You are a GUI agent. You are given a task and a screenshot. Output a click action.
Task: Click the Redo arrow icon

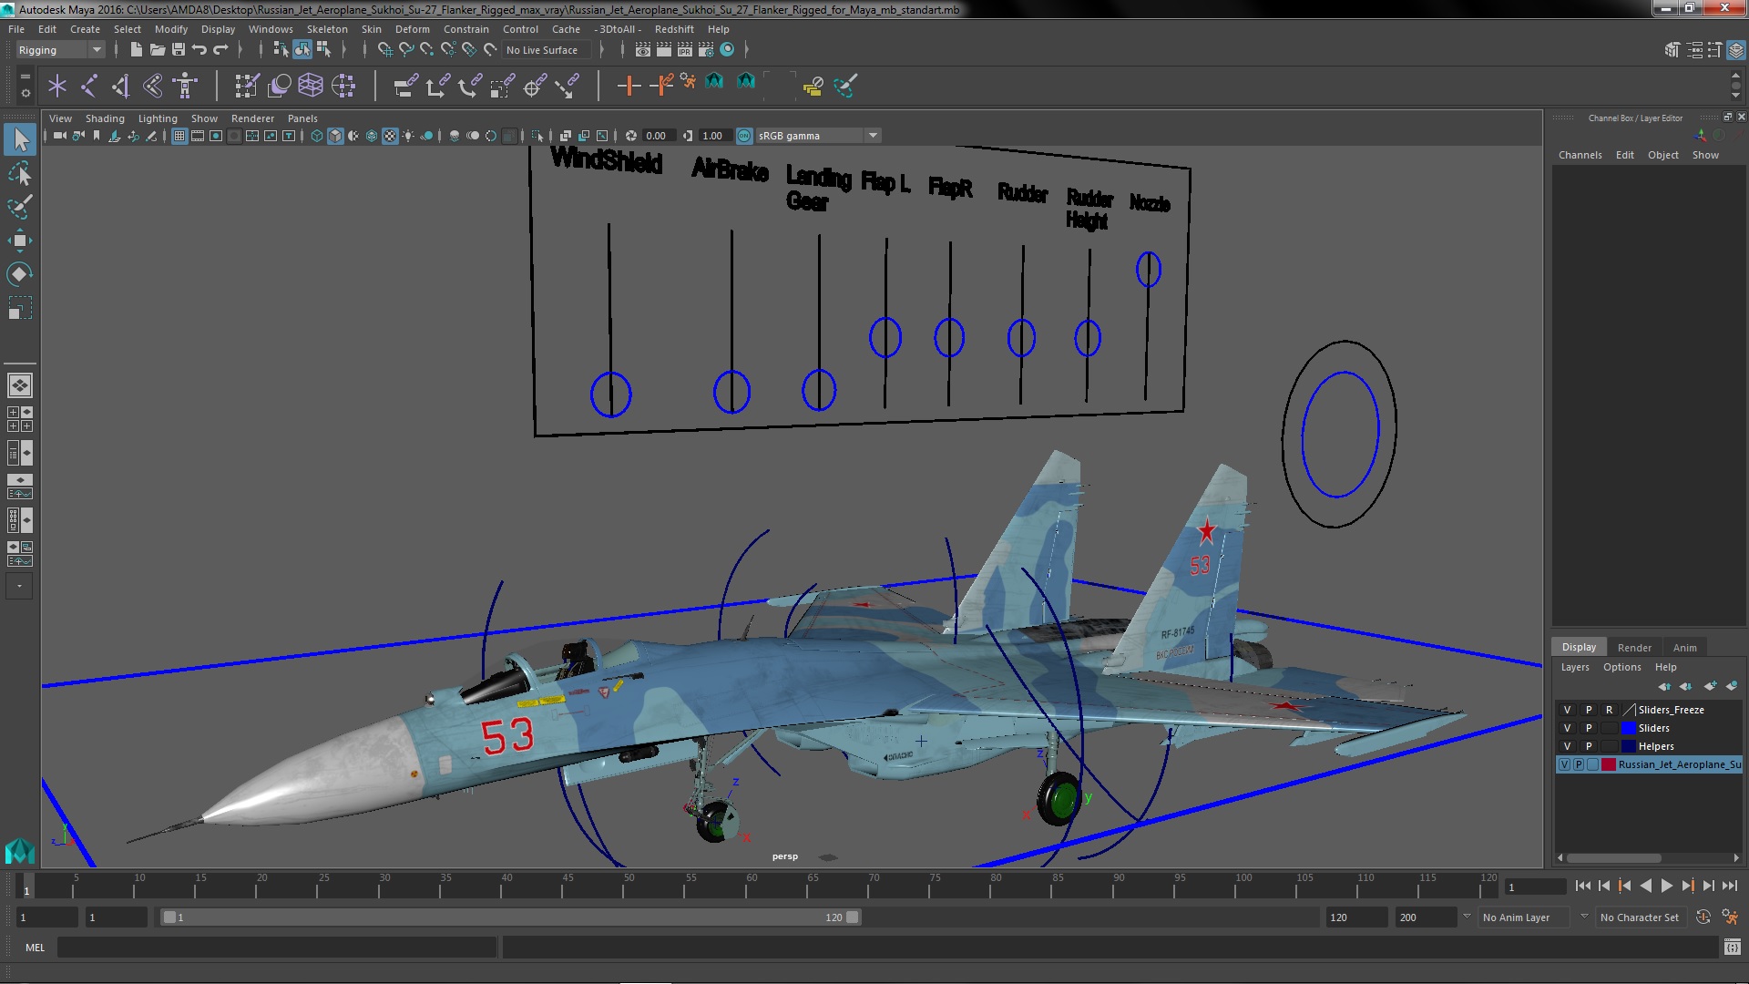pos(220,49)
